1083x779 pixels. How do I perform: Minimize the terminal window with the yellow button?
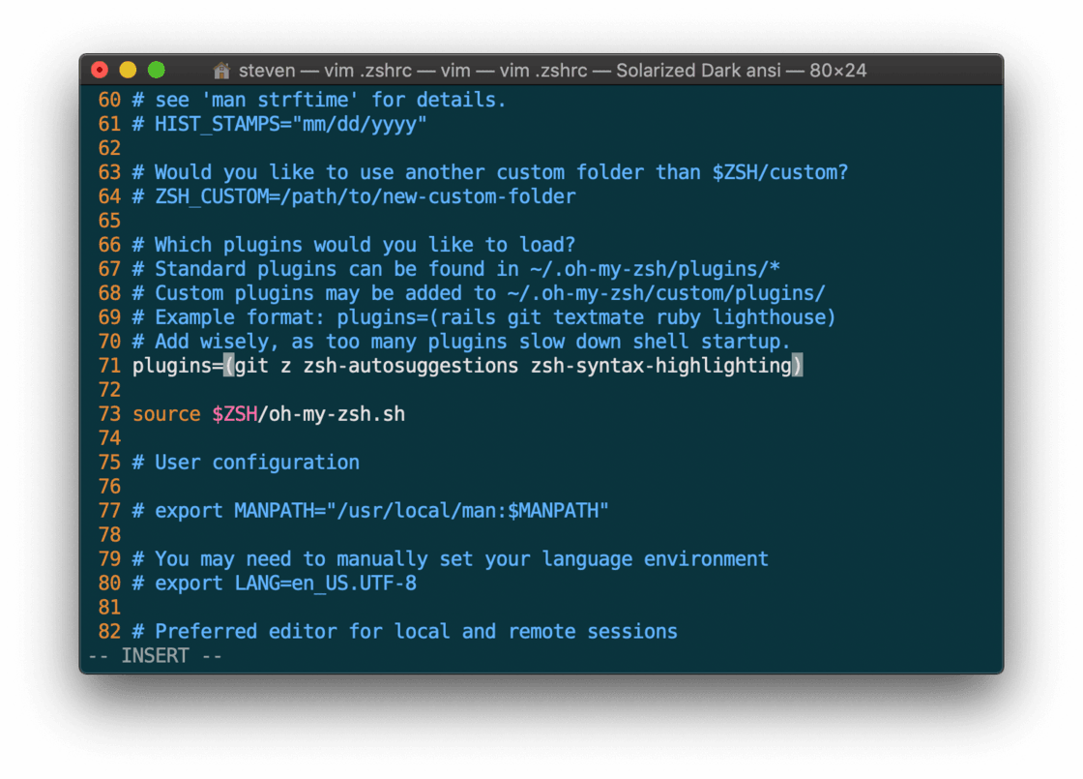coord(128,70)
